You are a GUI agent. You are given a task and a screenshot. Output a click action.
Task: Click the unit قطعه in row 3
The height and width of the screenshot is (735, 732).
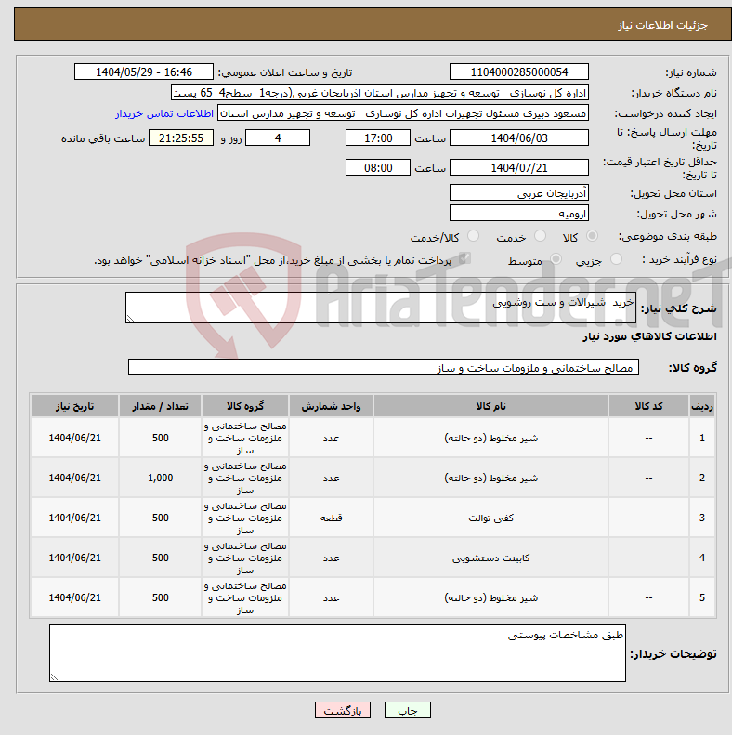pos(331,518)
